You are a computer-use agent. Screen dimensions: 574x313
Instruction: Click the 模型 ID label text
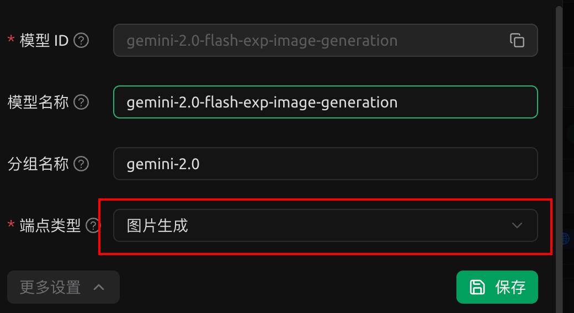click(44, 40)
